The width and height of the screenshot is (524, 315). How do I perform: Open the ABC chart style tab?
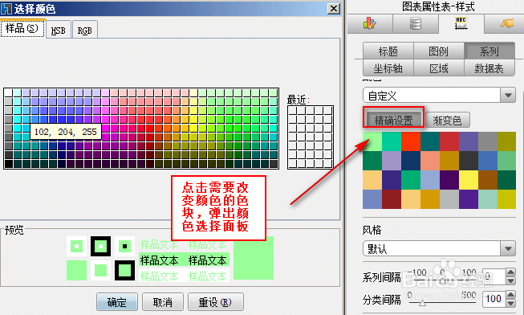(461, 24)
